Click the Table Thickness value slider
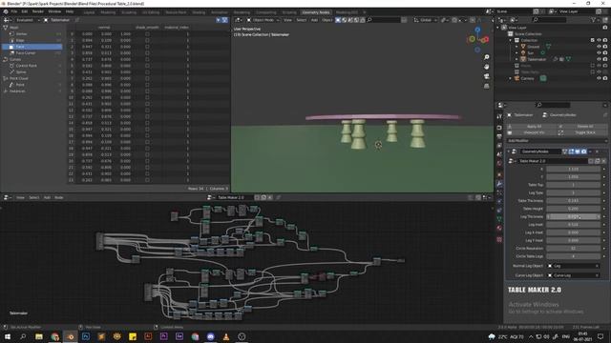This screenshot has width=611, height=343. (x=573, y=201)
